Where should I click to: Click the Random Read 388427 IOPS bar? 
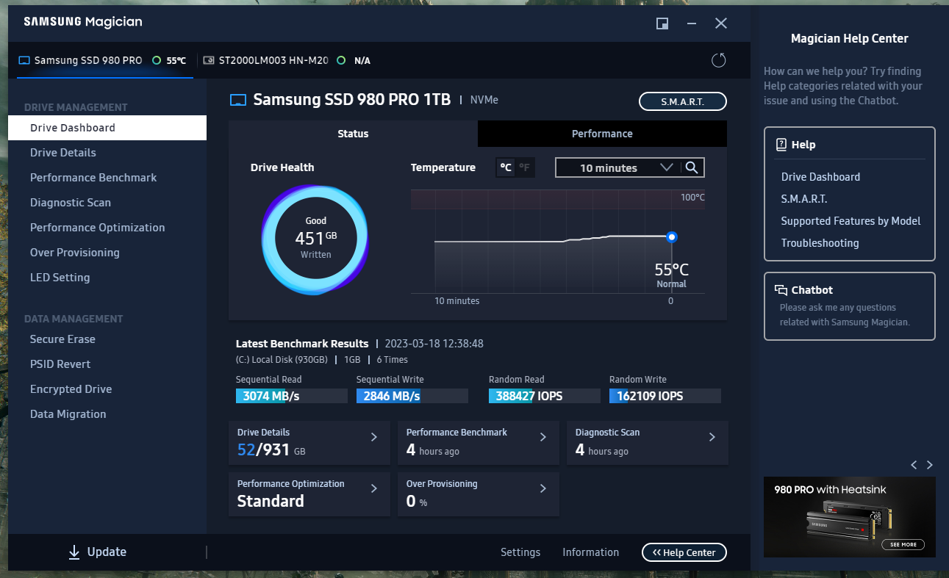545,396
